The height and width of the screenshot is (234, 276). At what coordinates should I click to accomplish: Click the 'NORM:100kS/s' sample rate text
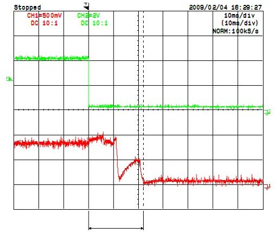(x=235, y=31)
